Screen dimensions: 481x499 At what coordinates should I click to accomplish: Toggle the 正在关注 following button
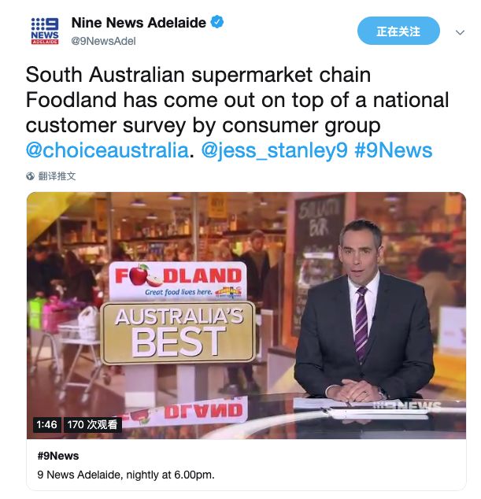[398, 31]
